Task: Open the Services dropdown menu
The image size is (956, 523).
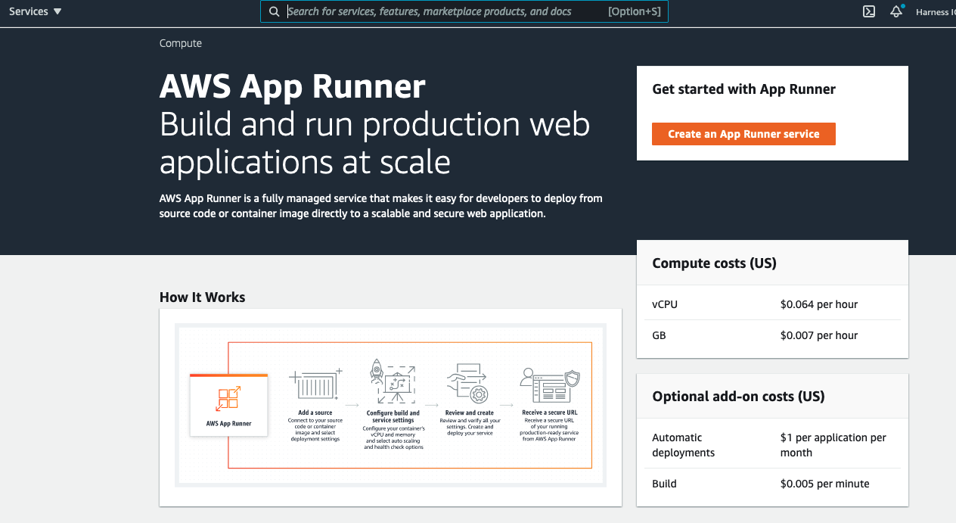Action: tap(35, 11)
